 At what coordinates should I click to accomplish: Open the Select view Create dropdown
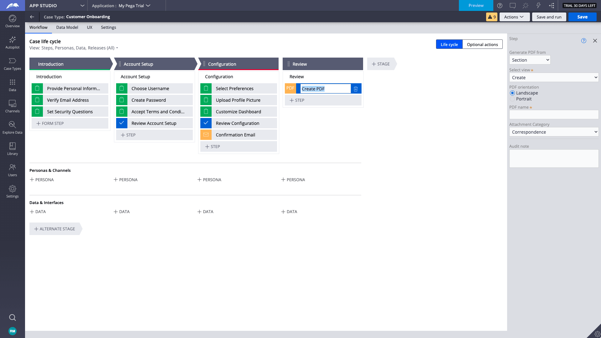pyautogui.click(x=554, y=78)
